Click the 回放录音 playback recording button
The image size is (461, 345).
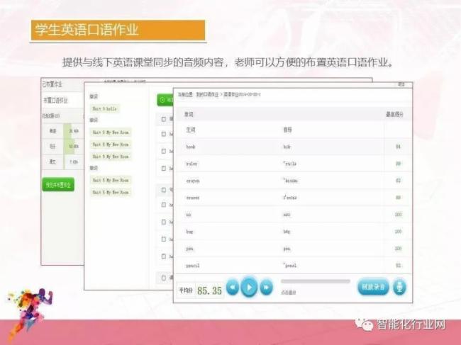pyautogui.click(x=373, y=288)
